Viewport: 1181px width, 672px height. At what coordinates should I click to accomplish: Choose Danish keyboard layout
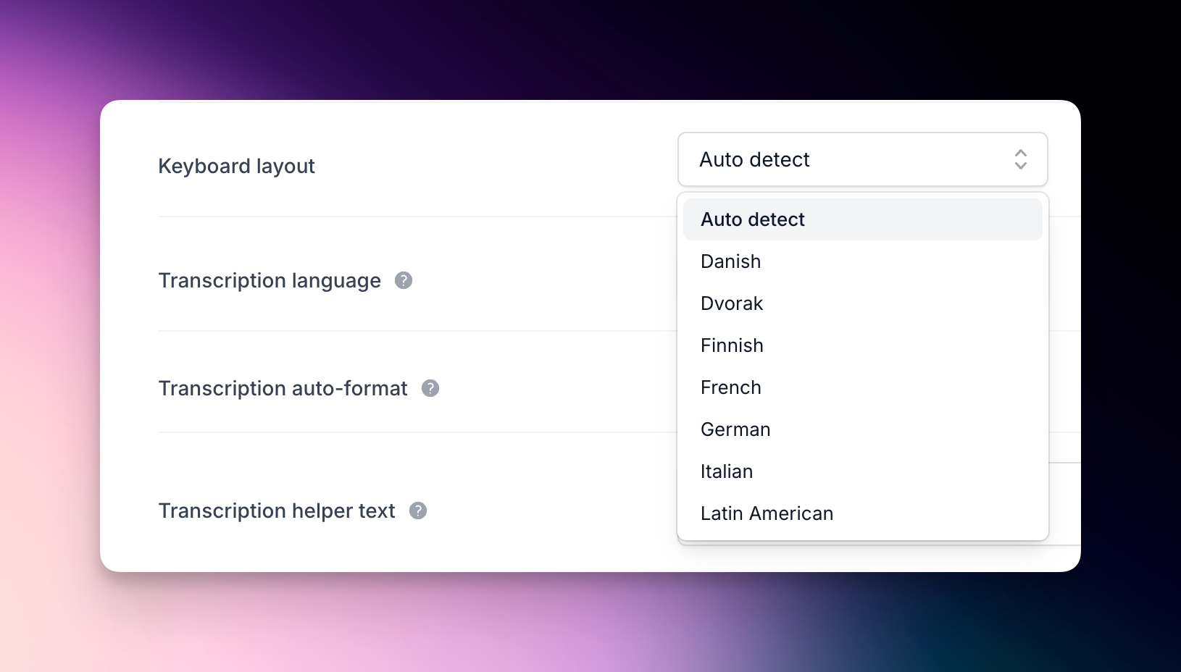coord(862,261)
